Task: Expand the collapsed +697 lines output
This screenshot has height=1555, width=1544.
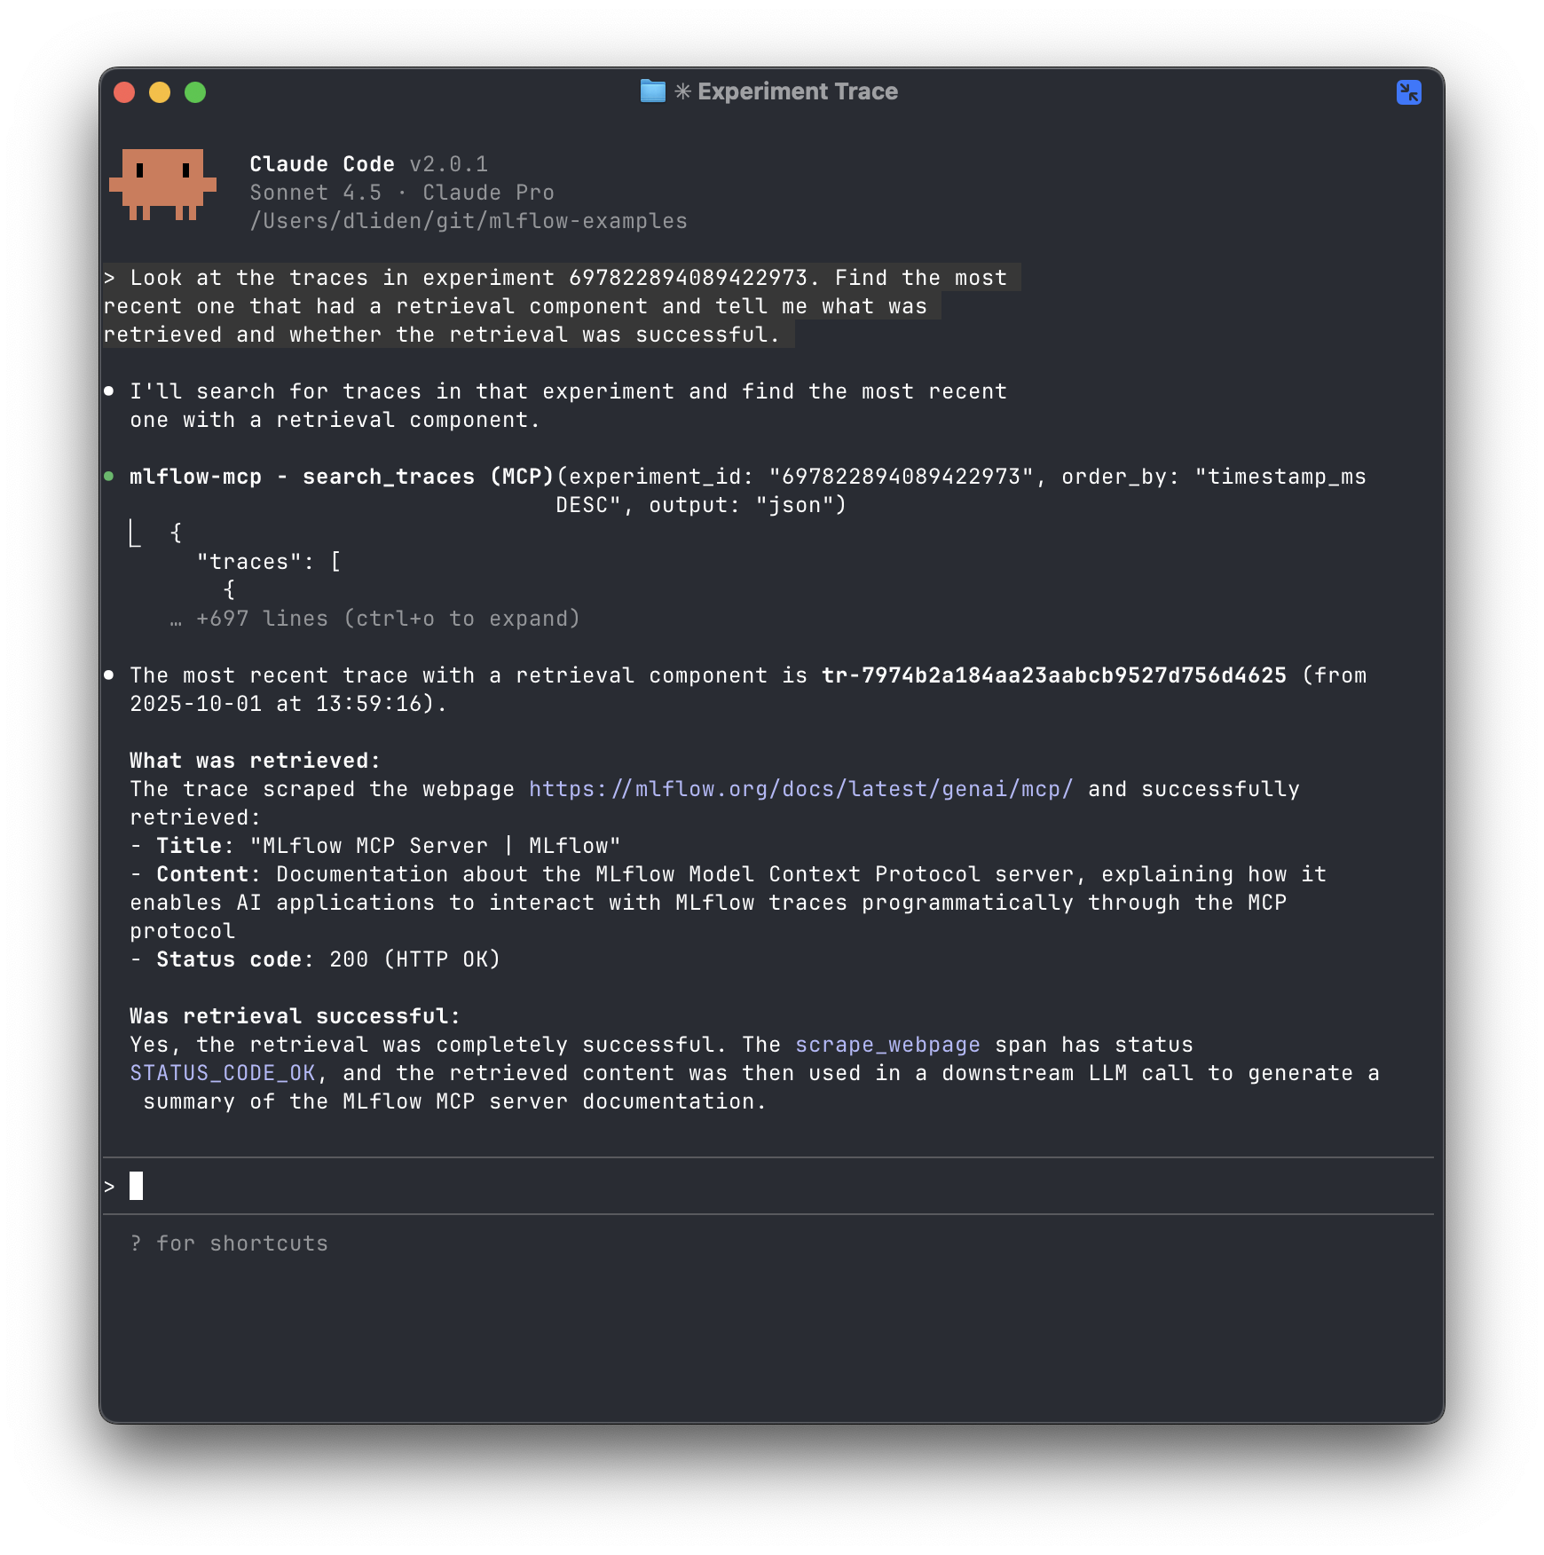Action: tap(388, 619)
